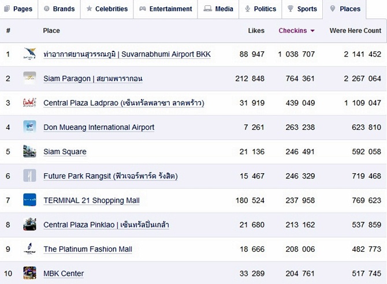Switch to the Celebrities tab

click(107, 9)
